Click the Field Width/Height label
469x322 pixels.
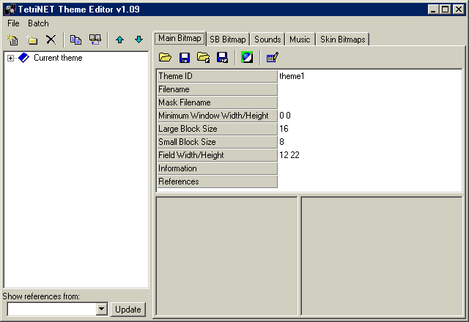217,155
